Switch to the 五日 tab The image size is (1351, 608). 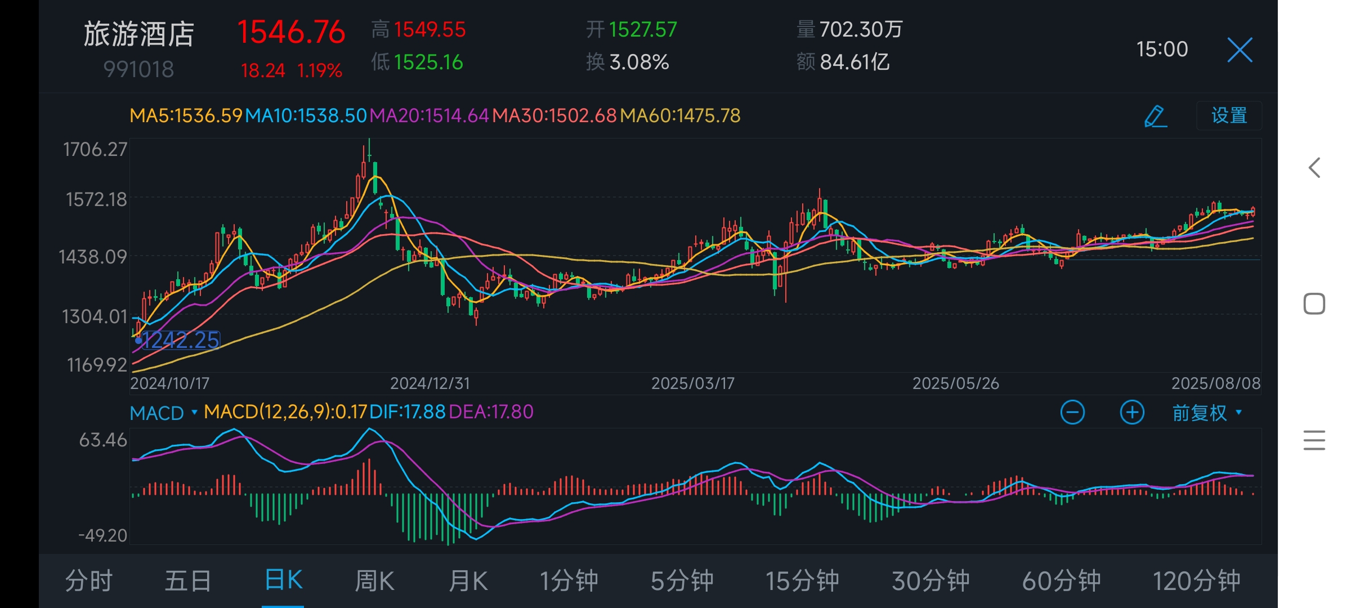pos(188,580)
